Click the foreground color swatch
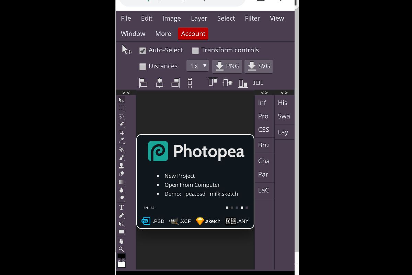The height and width of the screenshot is (275, 412). [x=122, y=256]
